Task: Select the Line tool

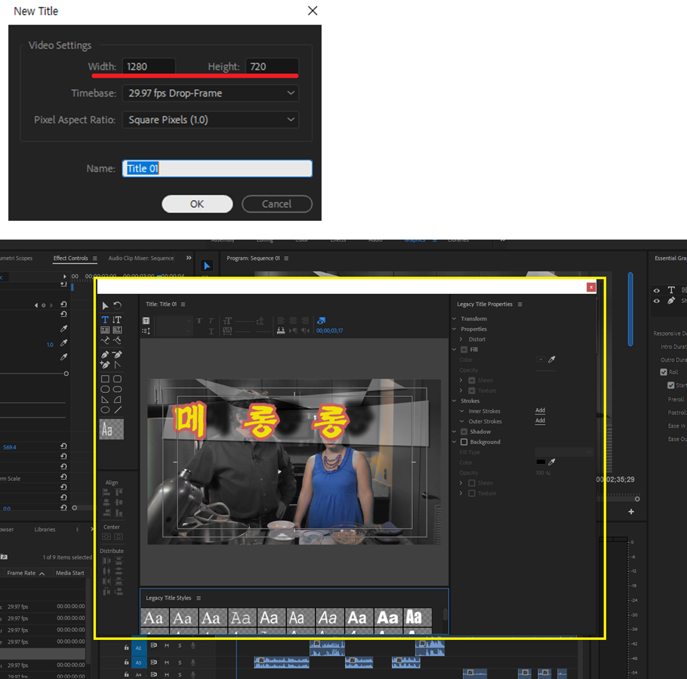Action: point(118,410)
